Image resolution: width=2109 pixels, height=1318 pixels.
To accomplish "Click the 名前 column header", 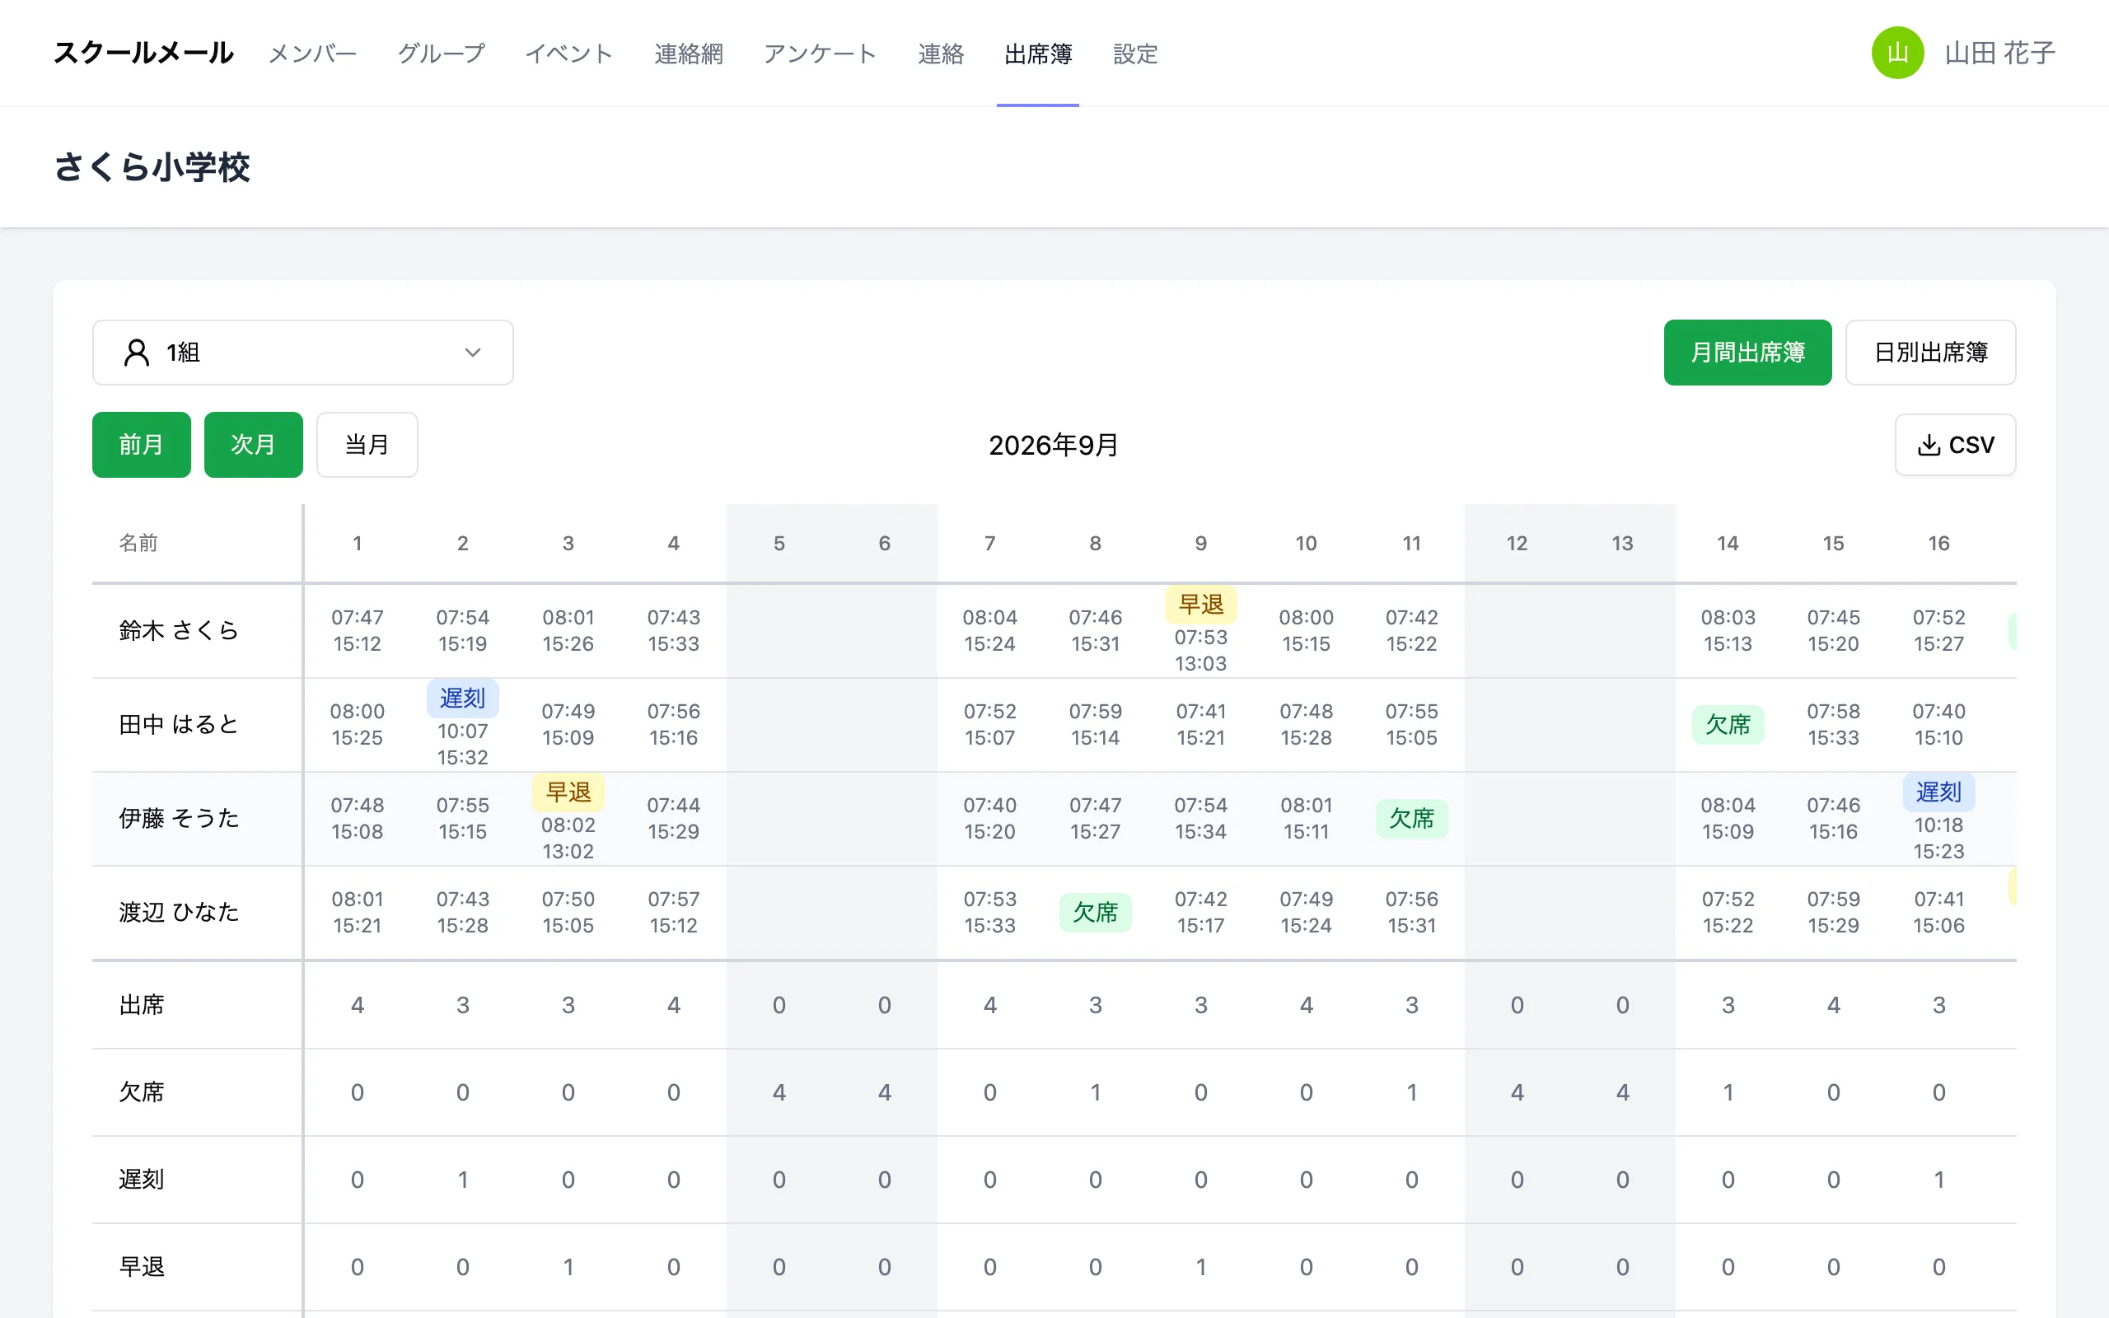I will [x=138, y=543].
